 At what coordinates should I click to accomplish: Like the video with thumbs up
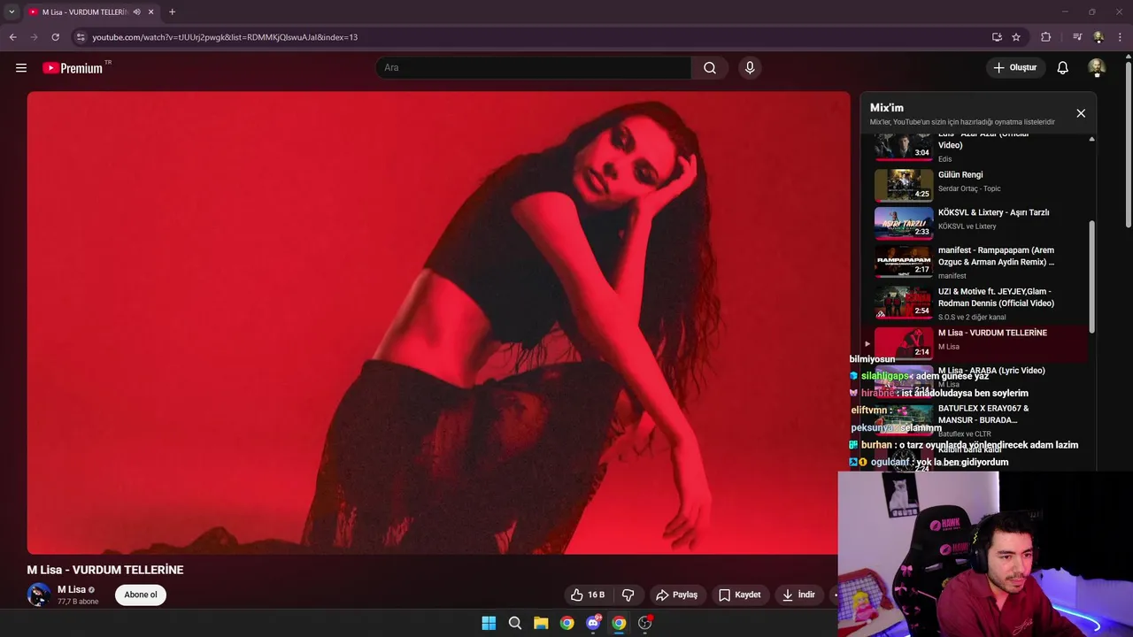point(588,595)
